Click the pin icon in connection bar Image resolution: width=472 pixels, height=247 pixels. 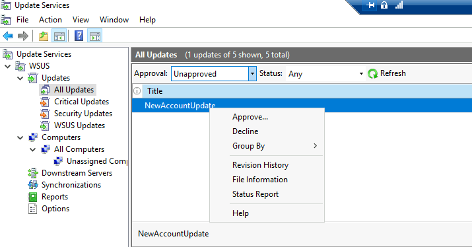click(x=370, y=5)
